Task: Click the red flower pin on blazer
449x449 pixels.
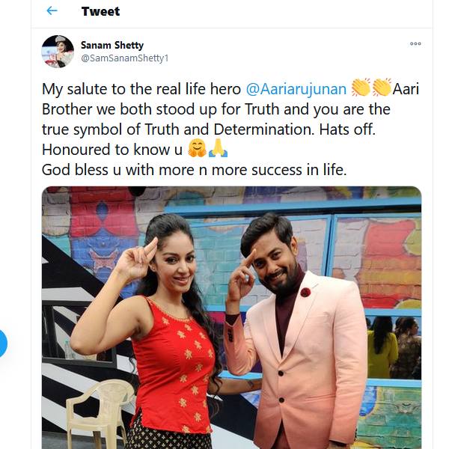Action: [305, 293]
